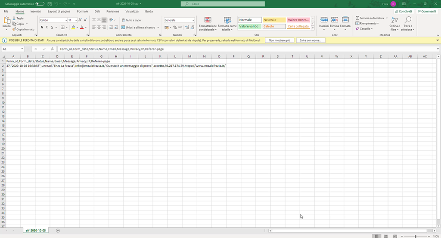Click the zoom slider in status bar
Viewport: 441px width, 238px height.
point(415,236)
